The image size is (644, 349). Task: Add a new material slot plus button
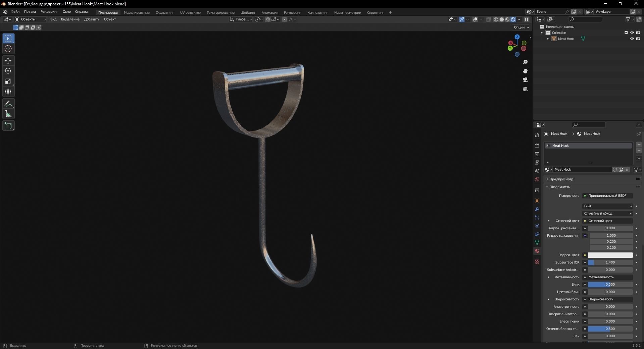coord(639,144)
